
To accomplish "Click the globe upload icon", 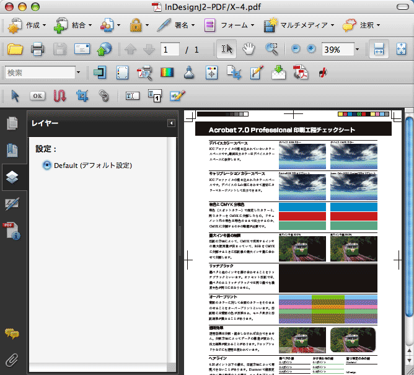I will 105,49.
